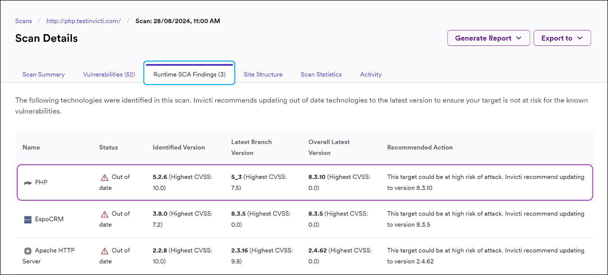Click the scan date breadcrumb text
The width and height of the screenshot is (608, 275).
(x=178, y=21)
